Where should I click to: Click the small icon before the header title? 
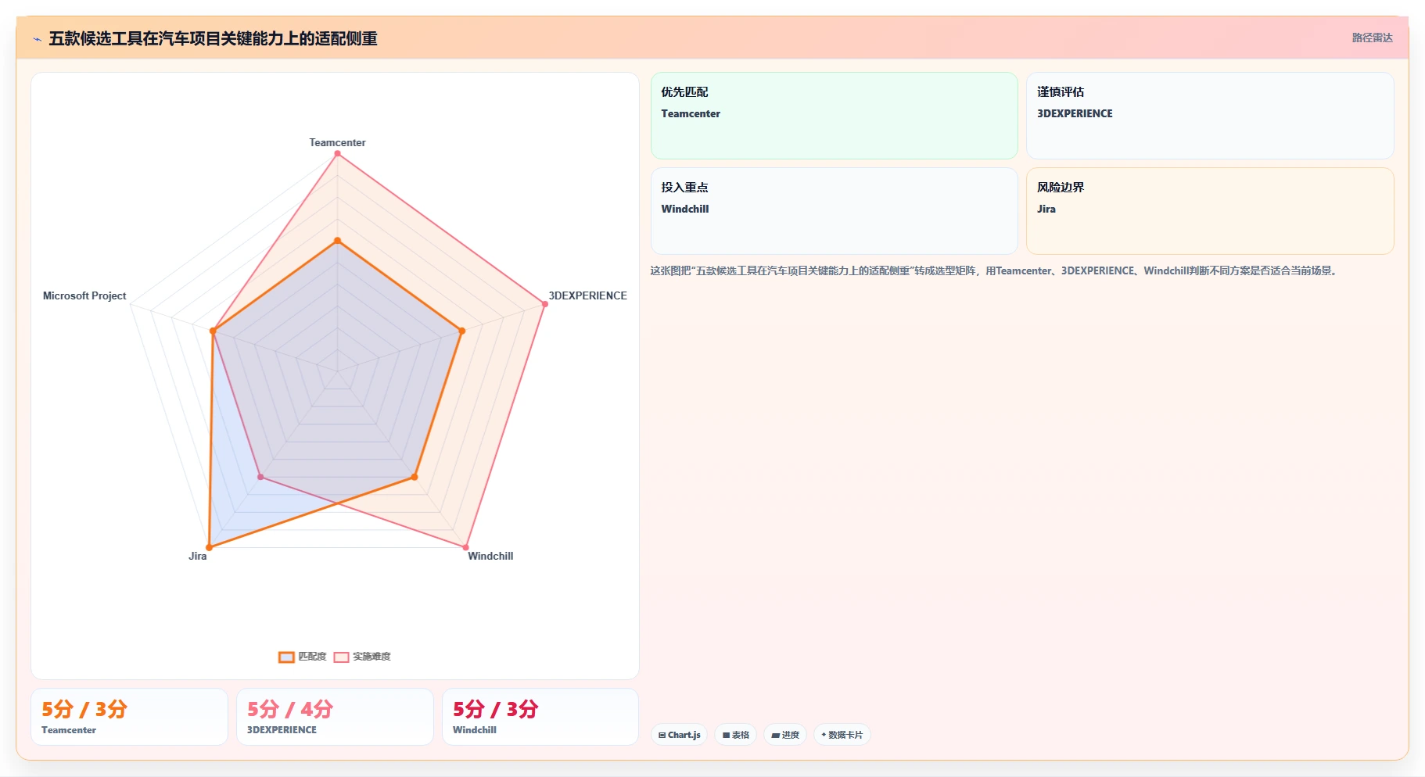[x=37, y=39]
